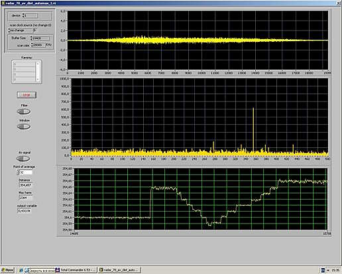The image size is (342, 274).
Task: Toggle the Window switch
Action: click(24, 127)
